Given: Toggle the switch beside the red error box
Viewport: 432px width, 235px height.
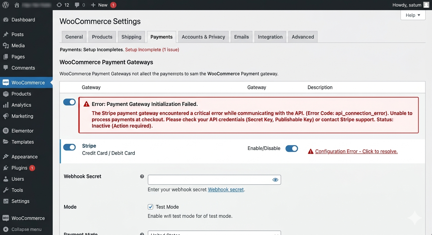Looking at the screenshot, I should point(69,102).
